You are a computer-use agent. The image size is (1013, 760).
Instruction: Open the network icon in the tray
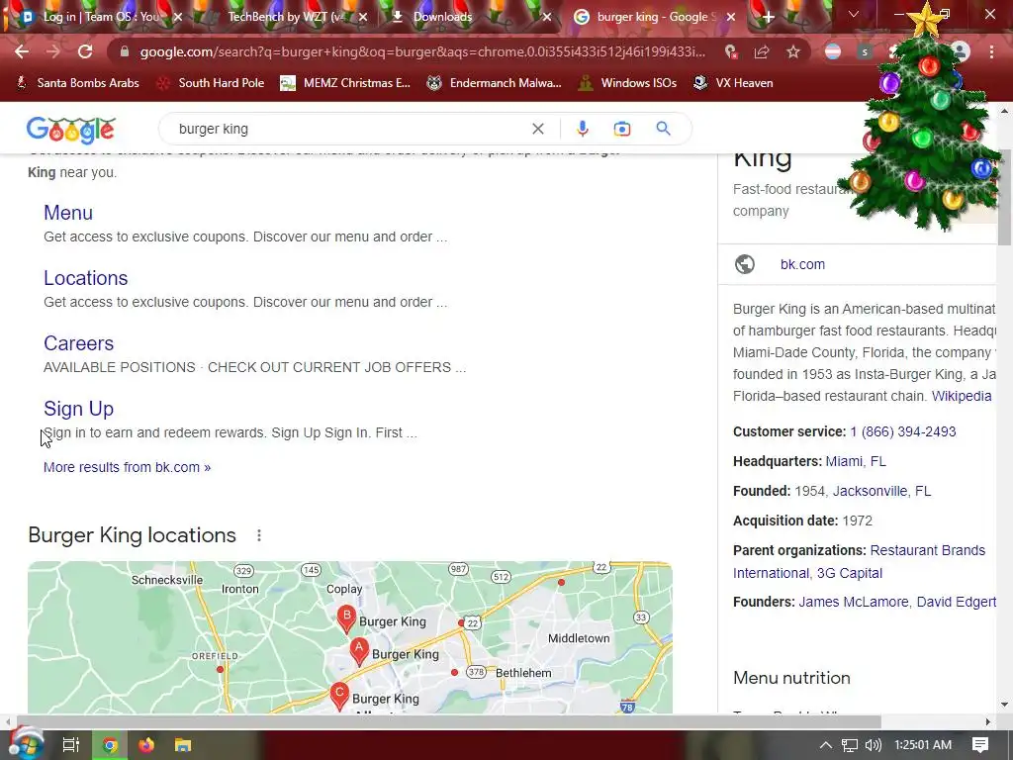click(x=850, y=745)
